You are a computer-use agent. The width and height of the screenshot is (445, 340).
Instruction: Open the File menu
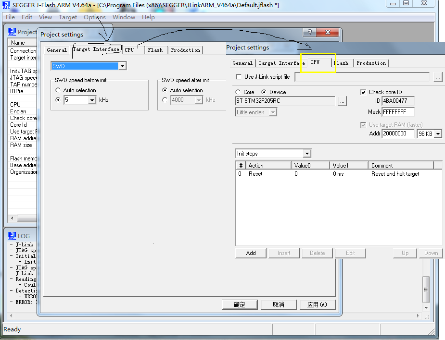(x=10, y=17)
